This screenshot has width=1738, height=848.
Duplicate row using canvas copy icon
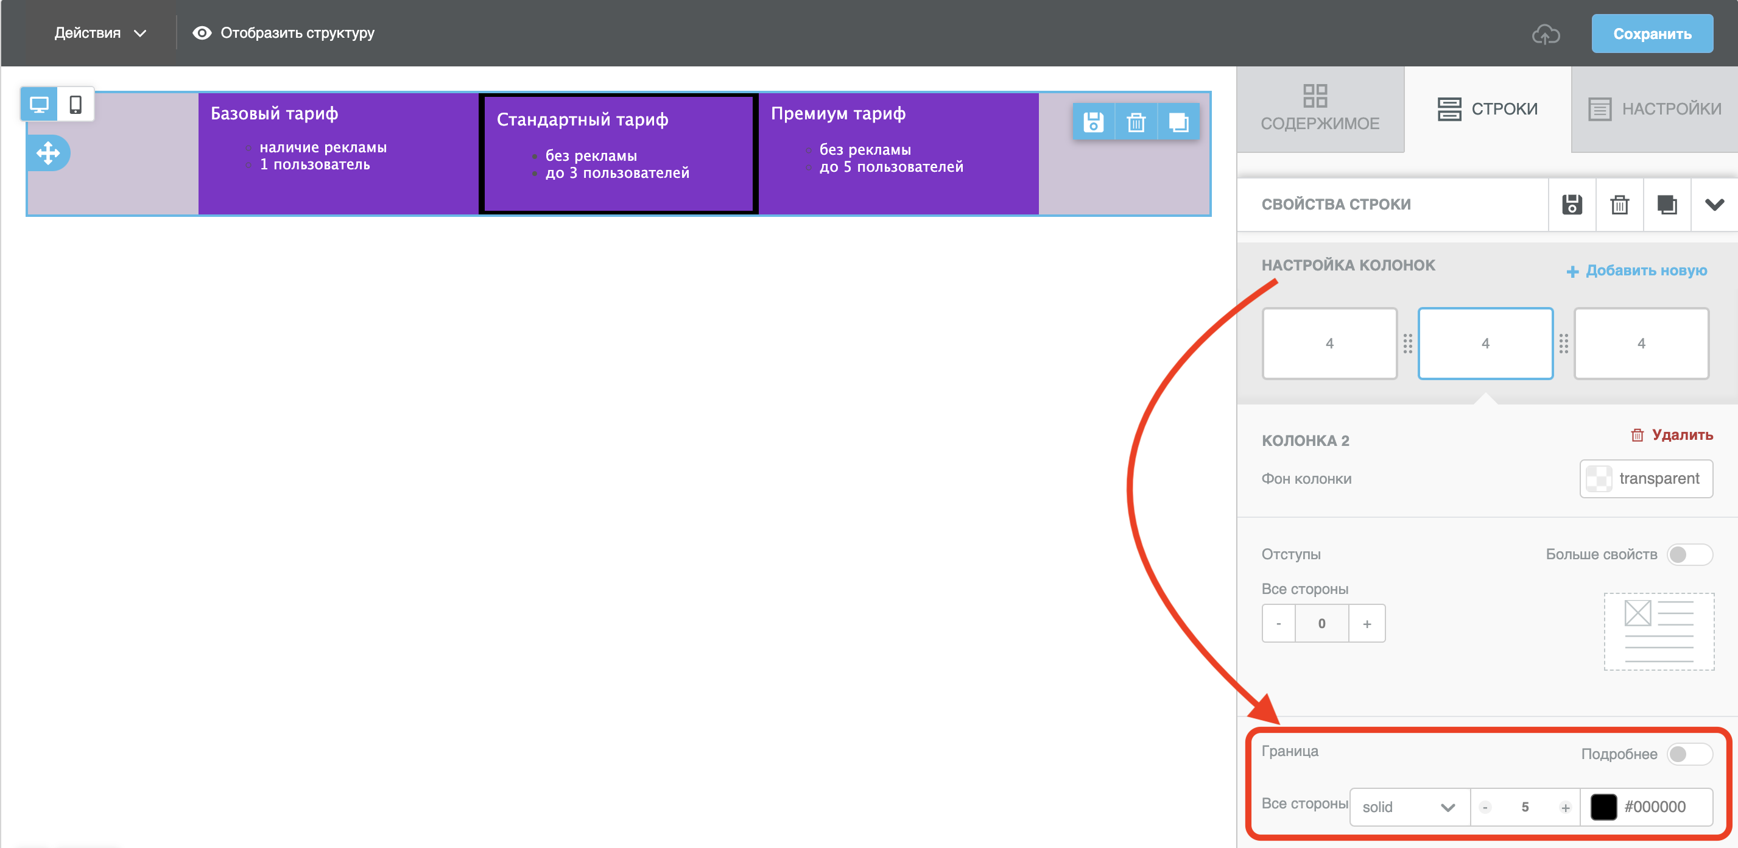click(x=1179, y=122)
